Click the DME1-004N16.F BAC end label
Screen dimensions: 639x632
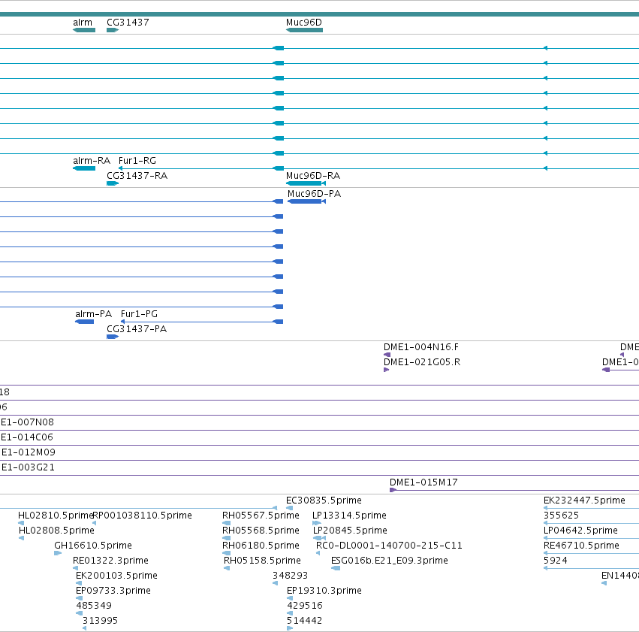(421, 347)
